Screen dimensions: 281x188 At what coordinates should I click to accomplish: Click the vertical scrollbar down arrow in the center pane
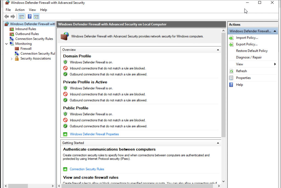[223, 181]
